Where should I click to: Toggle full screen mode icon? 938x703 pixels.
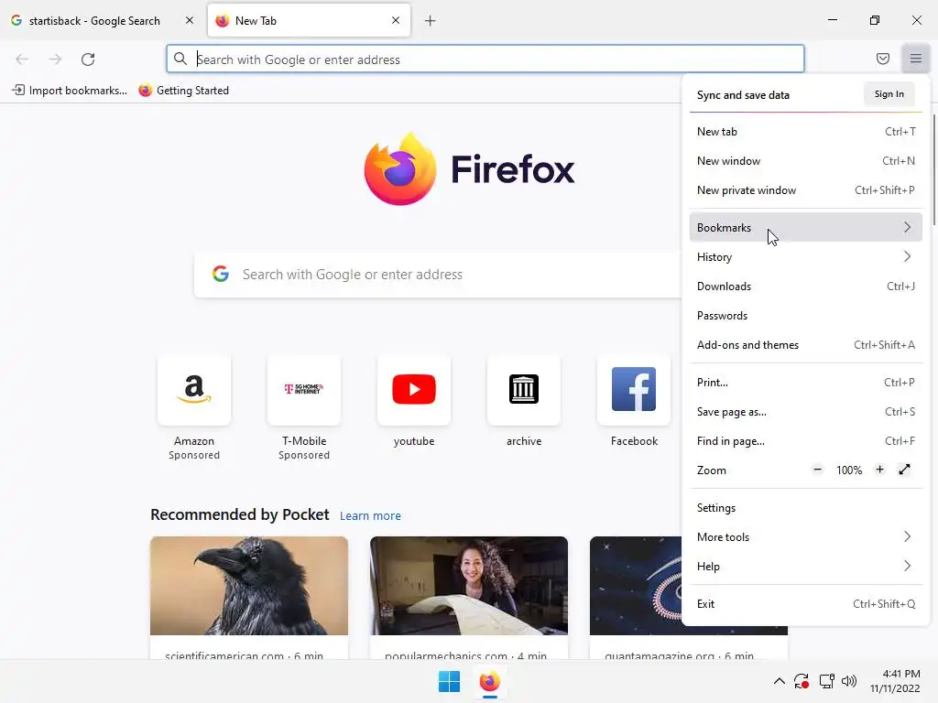pyautogui.click(x=904, y=470)
